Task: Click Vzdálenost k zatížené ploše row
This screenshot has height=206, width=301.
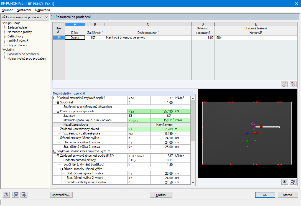Action: pos(121,133)
